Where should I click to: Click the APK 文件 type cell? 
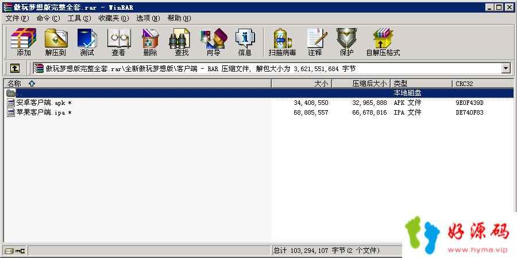[x=407, y=103]
